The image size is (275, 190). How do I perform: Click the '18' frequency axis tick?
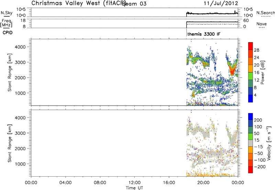[x=23, y=21]
